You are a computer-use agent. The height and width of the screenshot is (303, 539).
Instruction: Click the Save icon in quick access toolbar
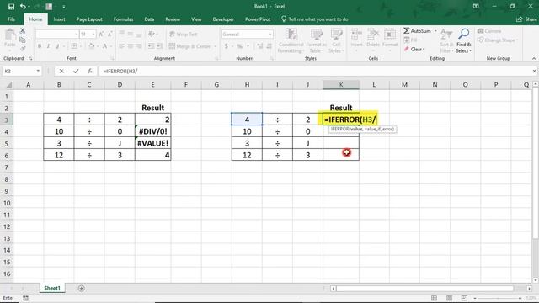pyautogui.click(x=11, y=7)
